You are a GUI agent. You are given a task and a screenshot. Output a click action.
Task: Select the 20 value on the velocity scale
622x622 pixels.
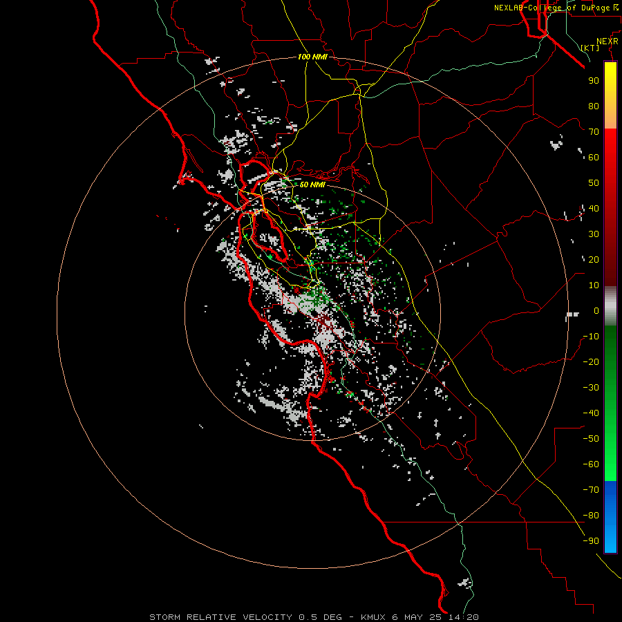(x=594, y=259)
